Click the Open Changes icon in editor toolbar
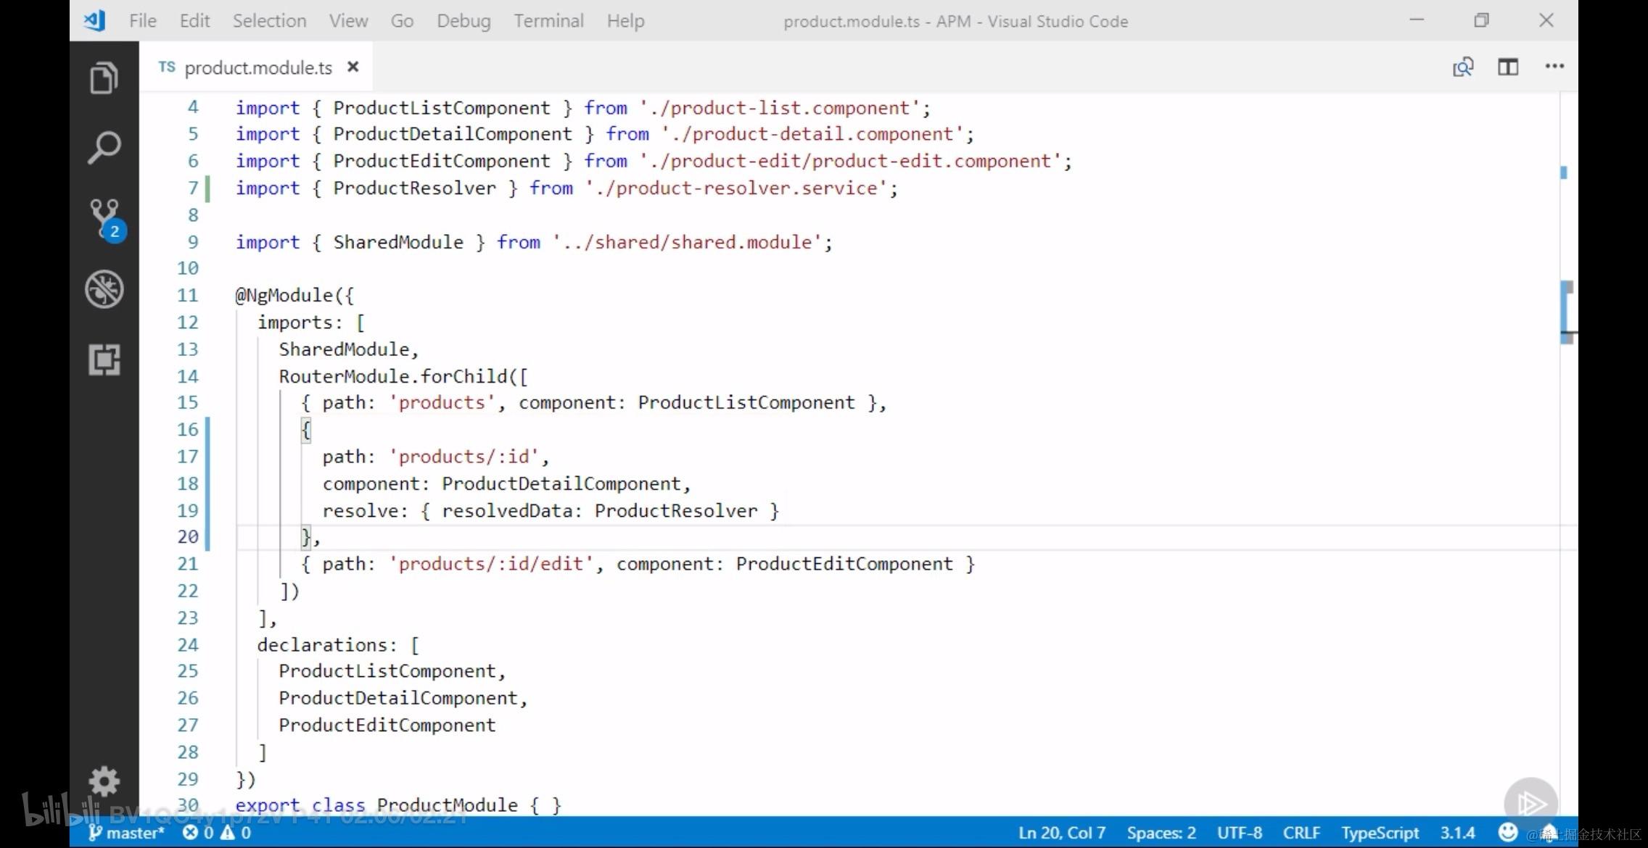 point(1463,67)
